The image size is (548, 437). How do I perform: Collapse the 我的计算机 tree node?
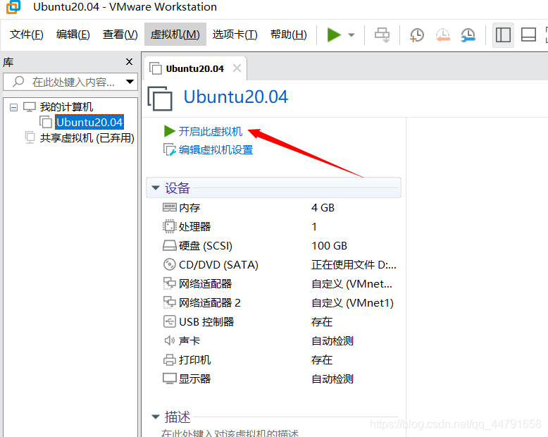(13, 107)
